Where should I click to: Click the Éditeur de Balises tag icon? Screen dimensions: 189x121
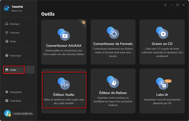click(113, 82)
